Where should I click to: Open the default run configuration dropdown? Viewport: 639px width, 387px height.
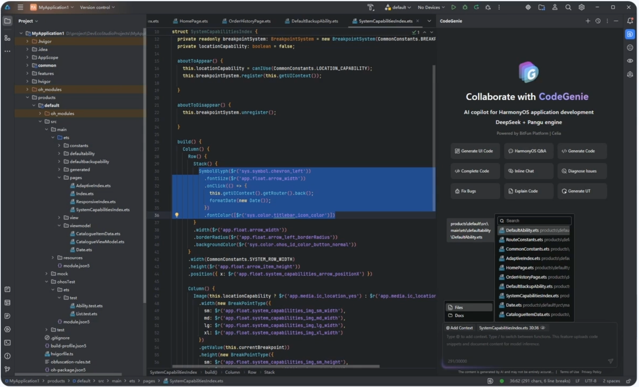coord(398,7)
